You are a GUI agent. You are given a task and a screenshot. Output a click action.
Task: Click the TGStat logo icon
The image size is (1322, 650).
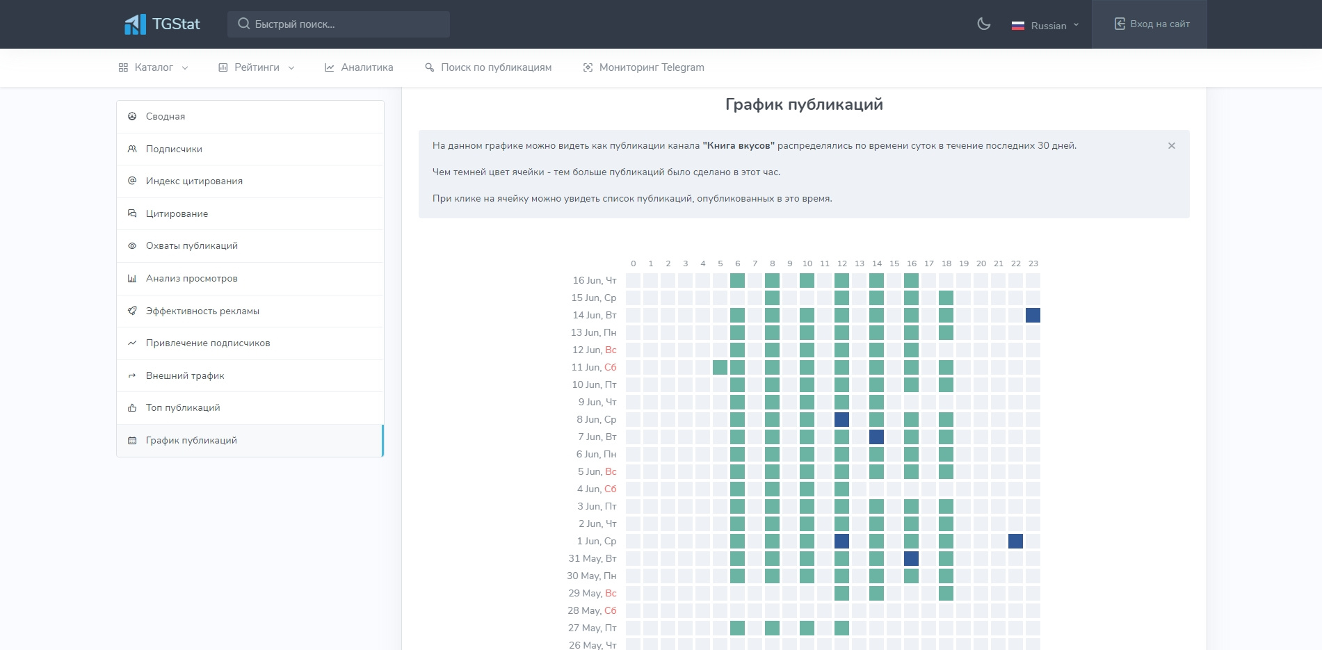(135, 24)
